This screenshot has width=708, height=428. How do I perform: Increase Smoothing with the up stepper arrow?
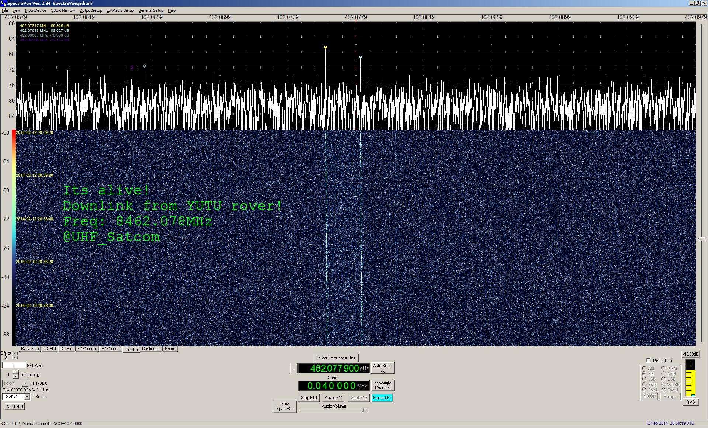coord(15,372)
